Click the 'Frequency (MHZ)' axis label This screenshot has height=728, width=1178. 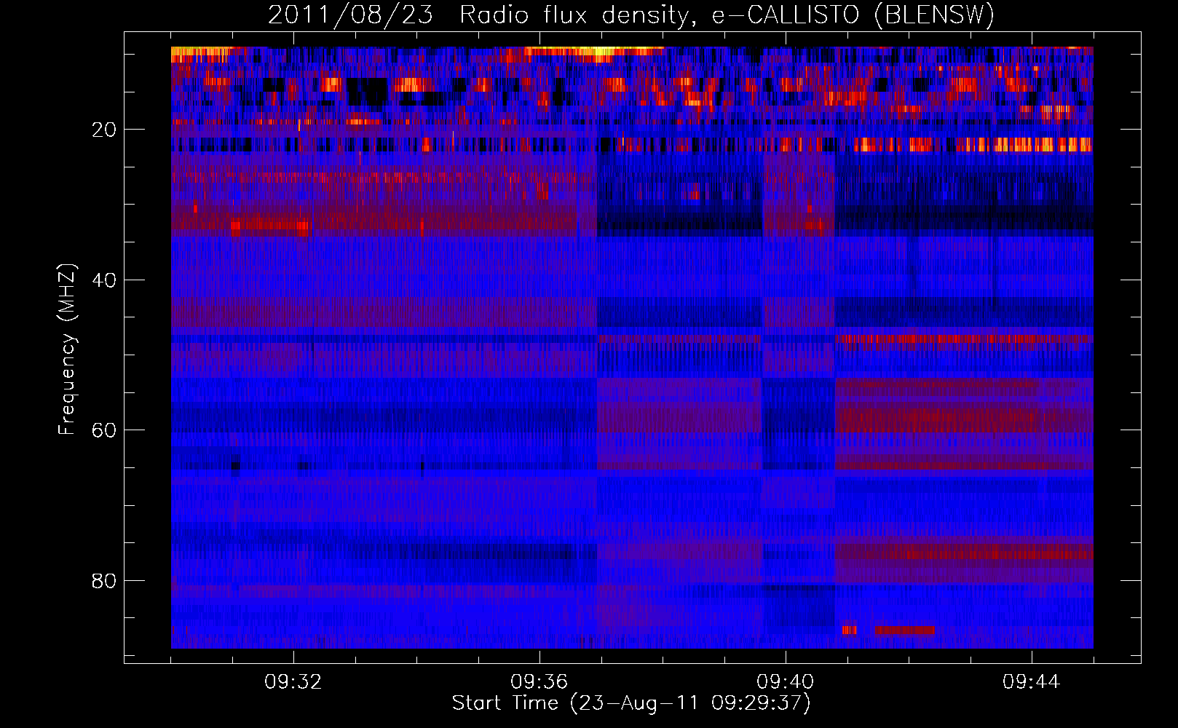coord(66,349)
